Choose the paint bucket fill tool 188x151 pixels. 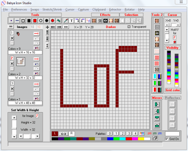[x=58, y=21]
